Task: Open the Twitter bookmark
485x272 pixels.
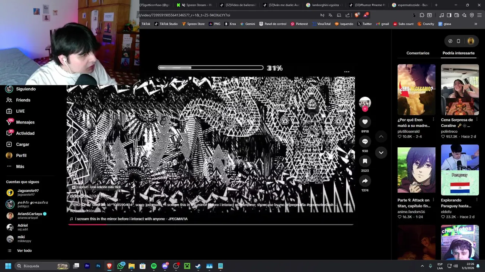Action: coord(365,24)
